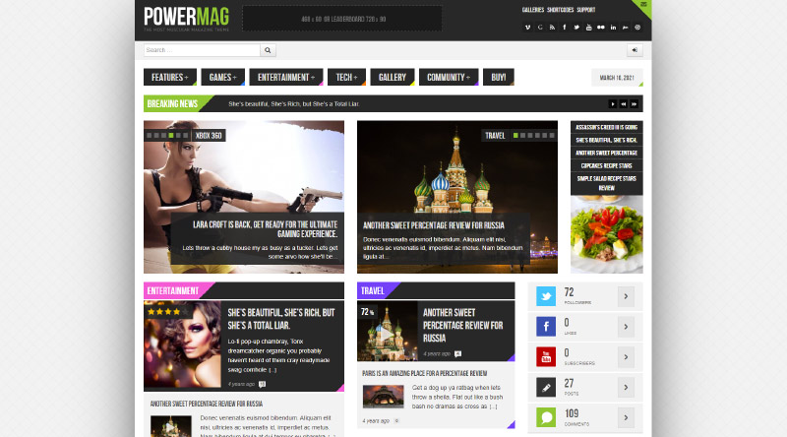The width and height of the screenshot is (787, 437).
Task: Click the Buy! menu item
Action: 499,78
